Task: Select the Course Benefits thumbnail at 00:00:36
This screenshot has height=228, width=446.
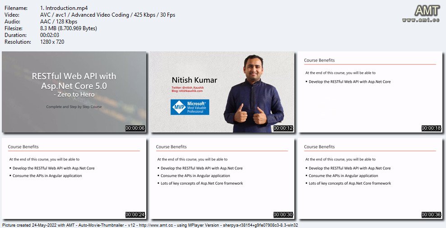Action: pos(370,178)
